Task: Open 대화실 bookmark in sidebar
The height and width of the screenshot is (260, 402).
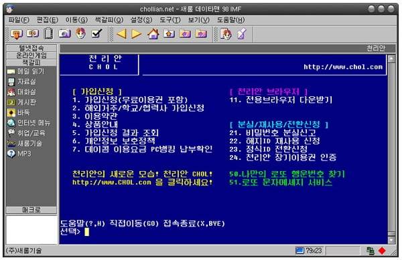Action: 22,92
